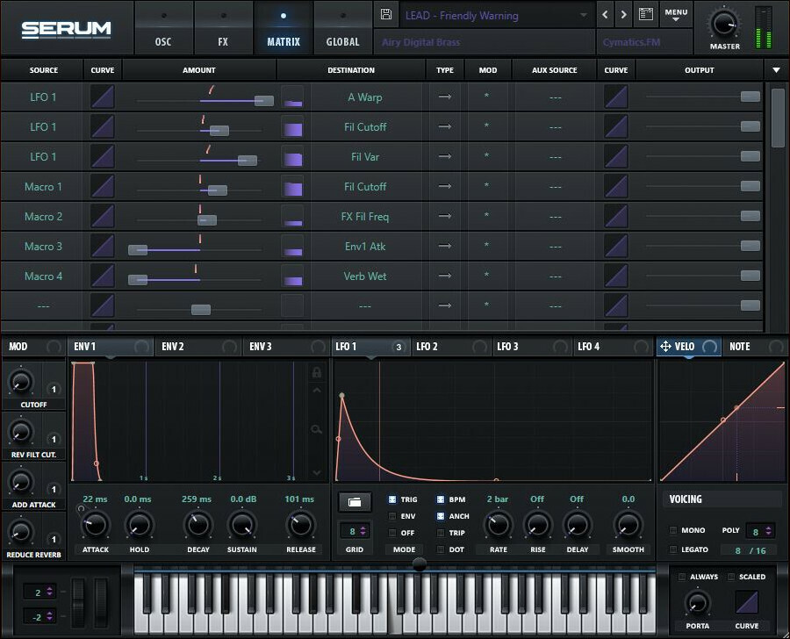
Task: Click the ENV 2 modulation source circle
Action: 229,347
